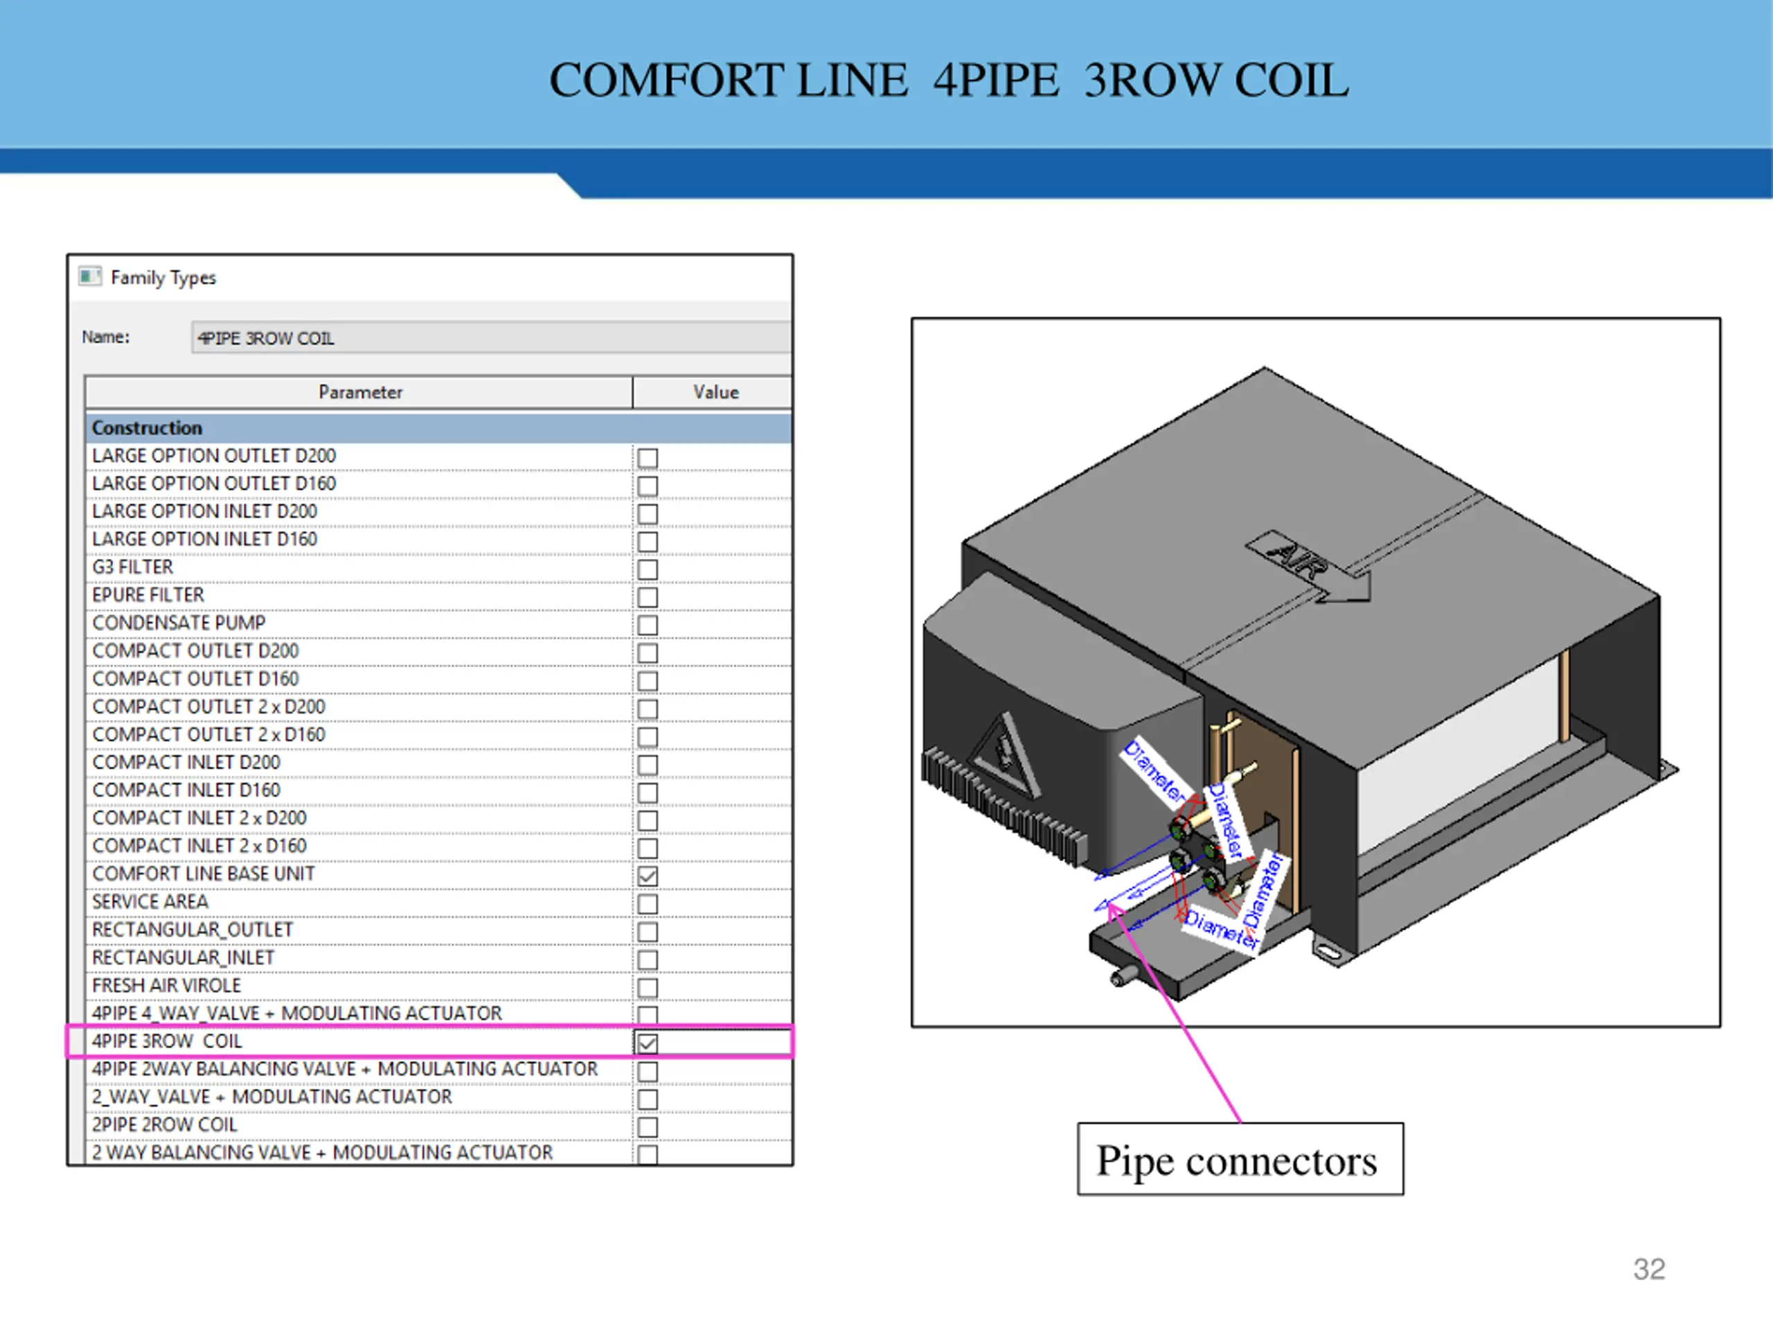This screenshot has width=1773, height=1330.
Task: Click the slide number 32
Action: tap(1649, 1269)
